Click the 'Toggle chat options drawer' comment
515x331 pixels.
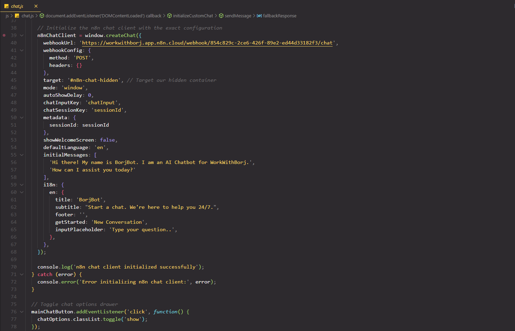[75, 304]
